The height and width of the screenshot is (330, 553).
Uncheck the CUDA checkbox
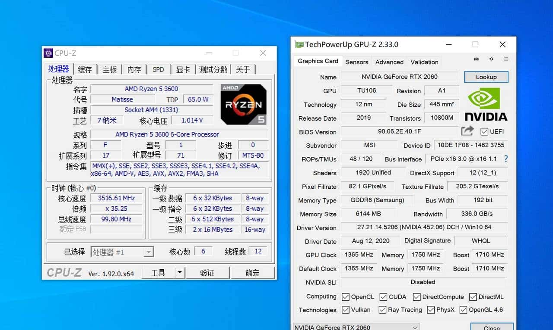pyautogui.click(x=383, y=296)
